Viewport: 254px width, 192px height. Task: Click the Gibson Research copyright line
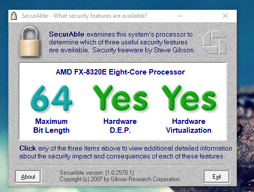point(120,179)
